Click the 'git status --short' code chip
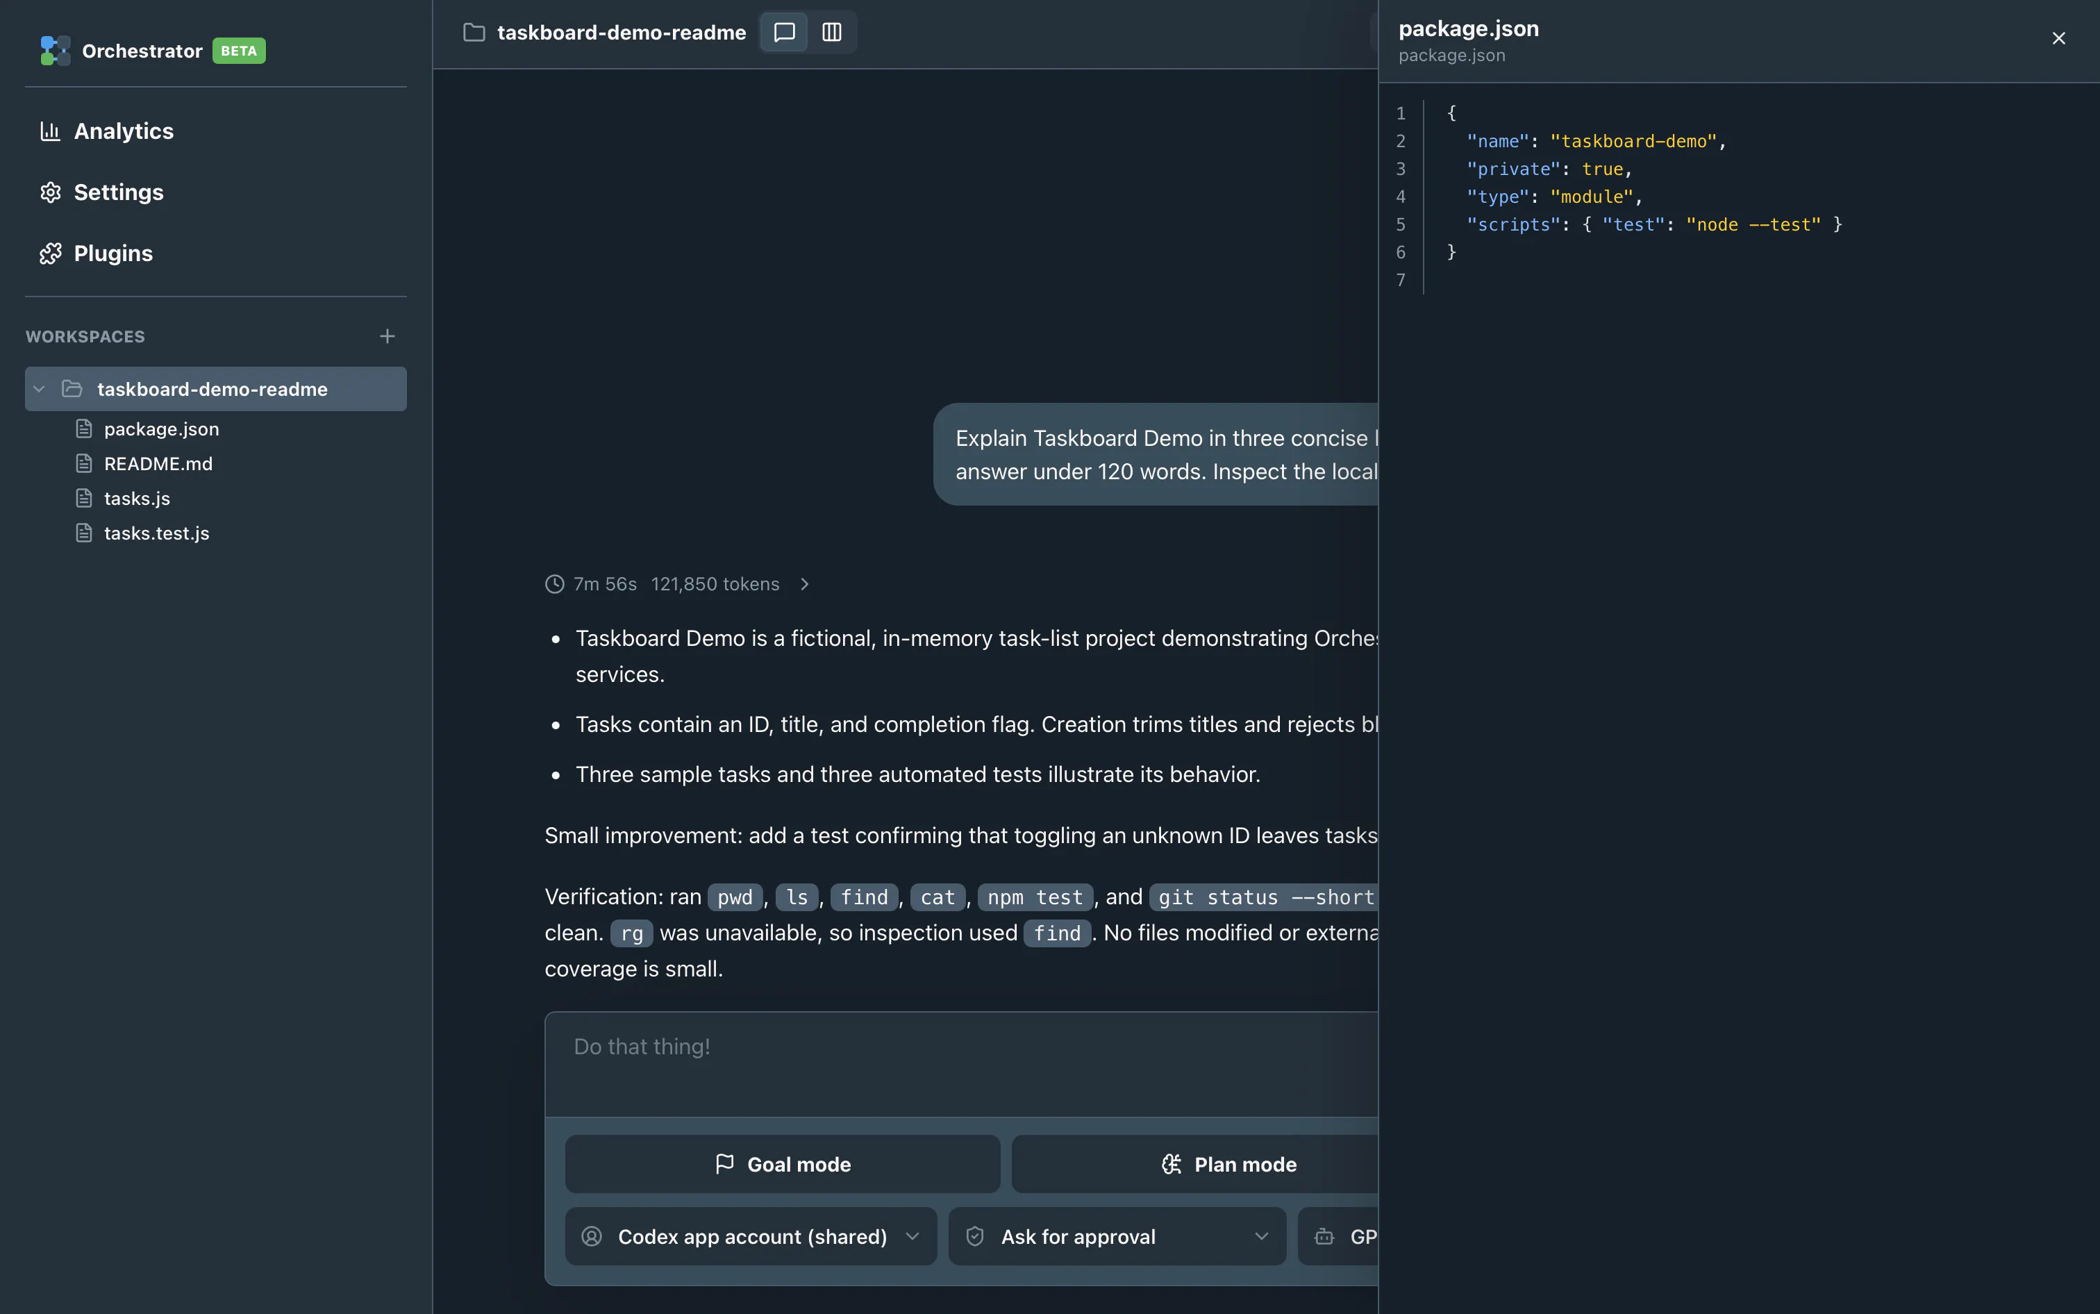This screenshot has height=1314, width=2100. coord(1264,897)
